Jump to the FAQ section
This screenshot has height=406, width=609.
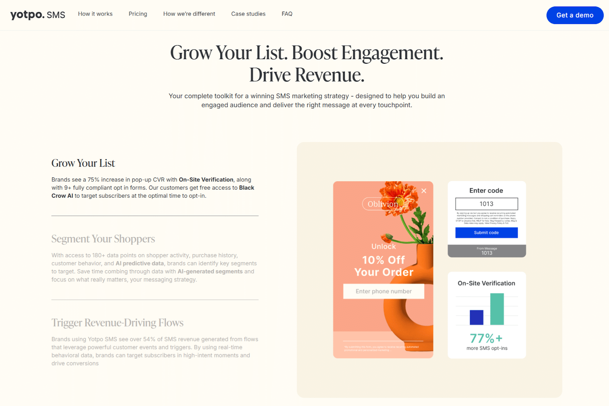click(287, 14)
